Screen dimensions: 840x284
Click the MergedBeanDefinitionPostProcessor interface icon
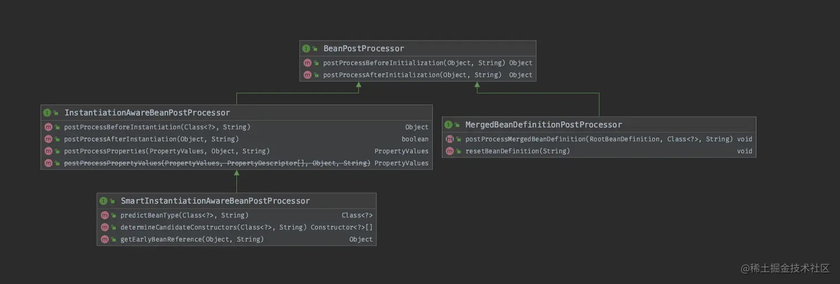tap(448, 125)
